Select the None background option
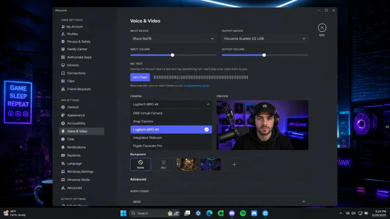 pyautogui.click(x=141, y=164)
